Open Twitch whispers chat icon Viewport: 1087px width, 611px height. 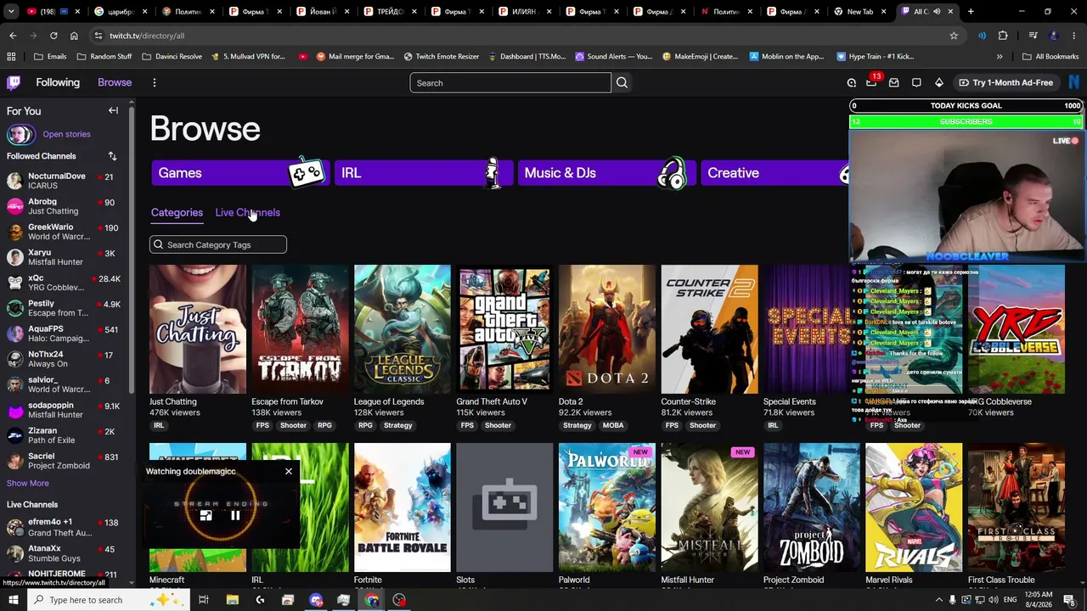point(916,82)
